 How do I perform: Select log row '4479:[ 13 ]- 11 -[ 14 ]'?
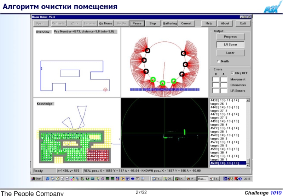click(x=228, y=114)
